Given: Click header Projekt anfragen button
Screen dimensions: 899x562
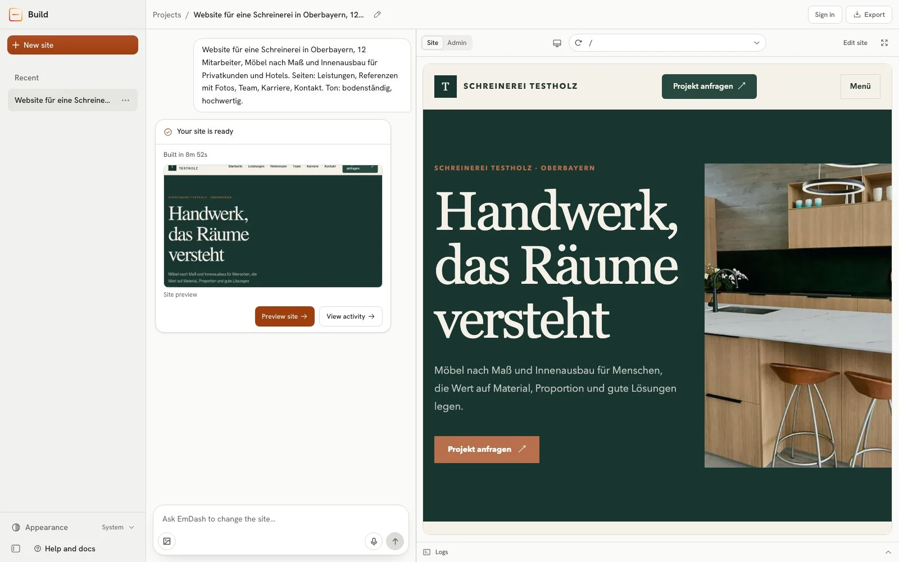Looking at the screenshot, I should (x=709, y=87).
